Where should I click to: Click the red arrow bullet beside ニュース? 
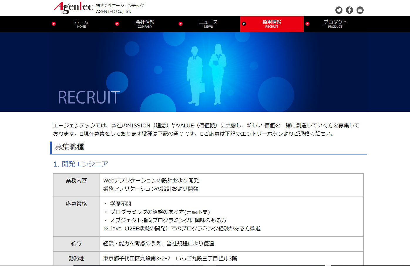[x=181, y=24]
